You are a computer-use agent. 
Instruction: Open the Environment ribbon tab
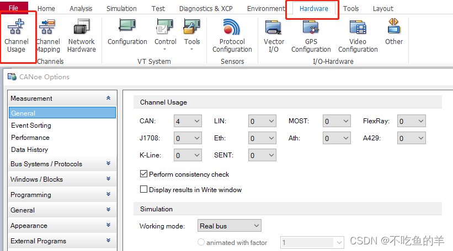click(x=266, y=9)
